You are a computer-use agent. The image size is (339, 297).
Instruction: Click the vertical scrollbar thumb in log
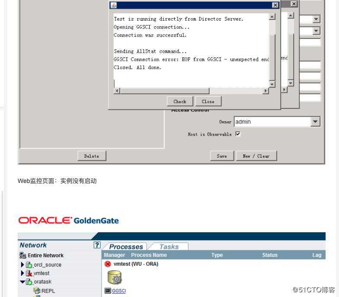[x=272, y=57]
